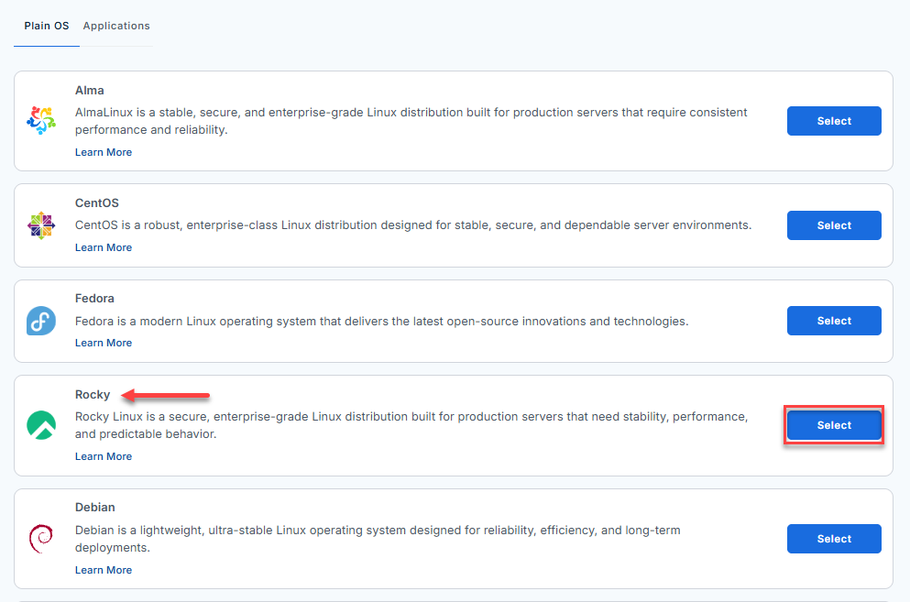Open Learn More link under CentOS
Image resolution: width=910 pixels, height=602 pixels.
[x=104, y=247]
